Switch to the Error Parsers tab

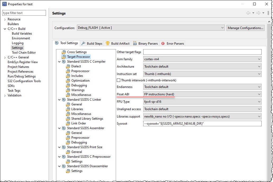click(173, 43)
